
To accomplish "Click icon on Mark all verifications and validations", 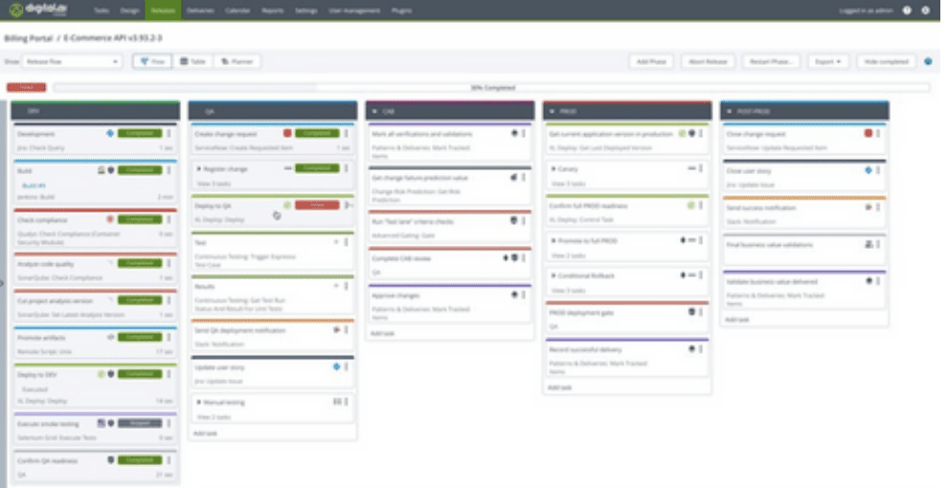I will point(514,133).
